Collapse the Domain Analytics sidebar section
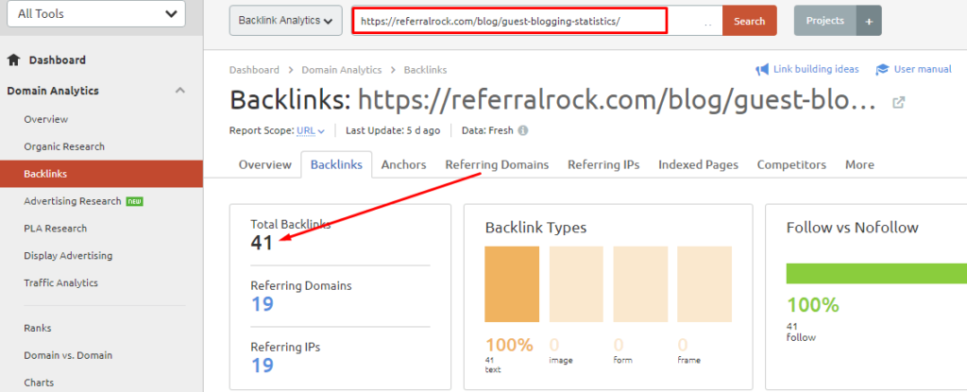The image size is (967, 392). click(179, 91)
